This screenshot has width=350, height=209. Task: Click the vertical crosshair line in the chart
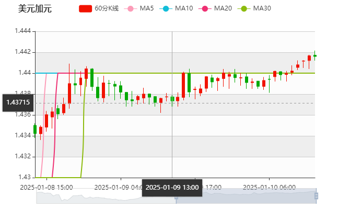pyautogui.click(x=172, y=131)
